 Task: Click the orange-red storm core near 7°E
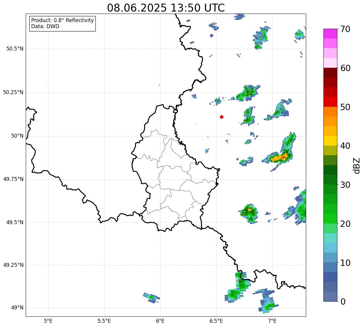(x=280, y=158)
